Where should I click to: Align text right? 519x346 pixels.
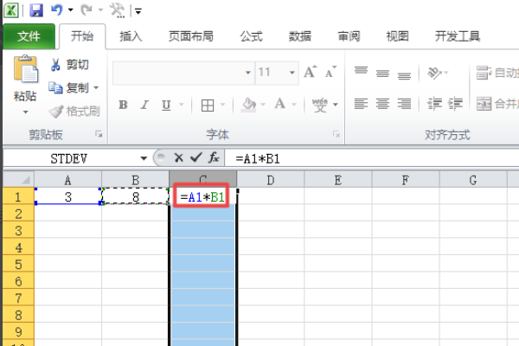click(404, 104)
